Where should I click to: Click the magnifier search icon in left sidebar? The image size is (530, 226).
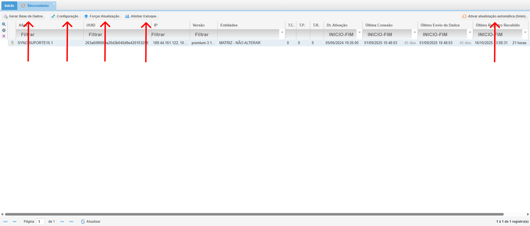(x=4, y=24)
